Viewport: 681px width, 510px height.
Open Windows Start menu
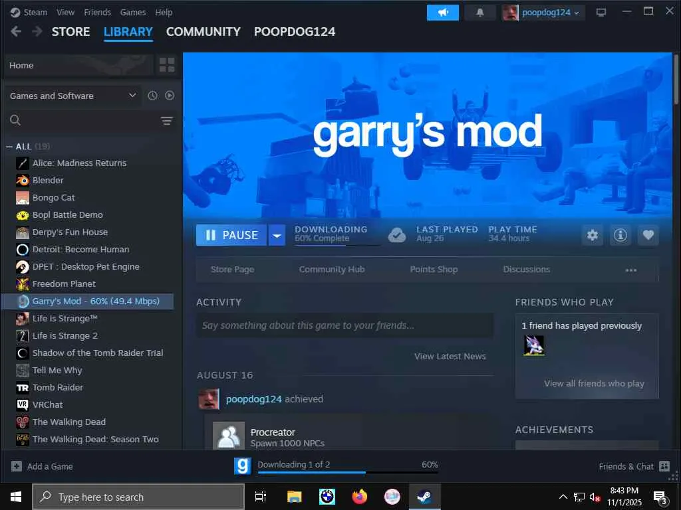click(x=16, y=497)
